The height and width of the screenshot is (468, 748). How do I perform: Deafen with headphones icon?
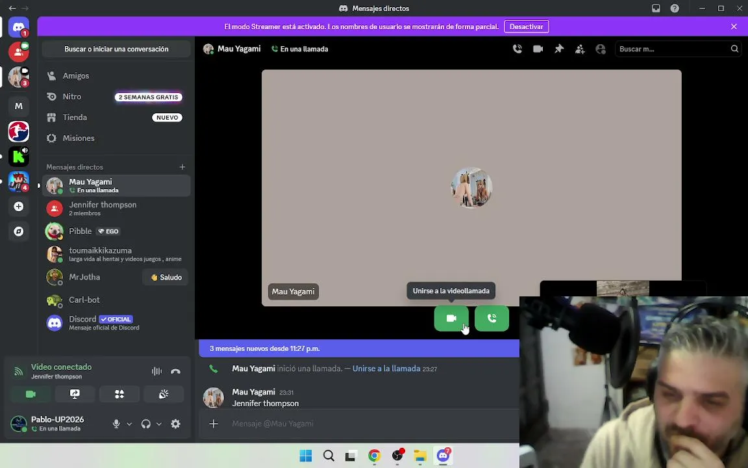tap(146, 424)
